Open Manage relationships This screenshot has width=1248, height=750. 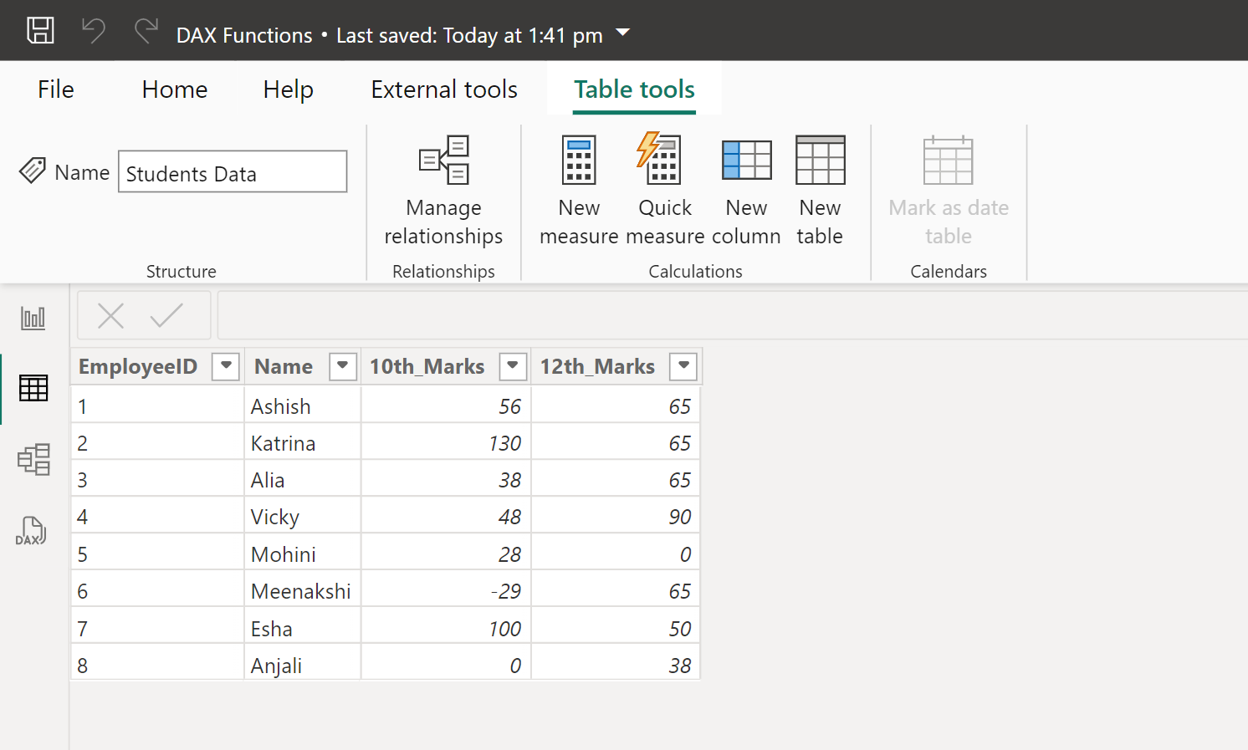pyautogui.click(x=443, y=188)
